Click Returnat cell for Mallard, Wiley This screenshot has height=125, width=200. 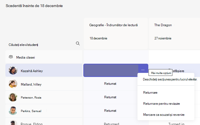click(110, 84)
